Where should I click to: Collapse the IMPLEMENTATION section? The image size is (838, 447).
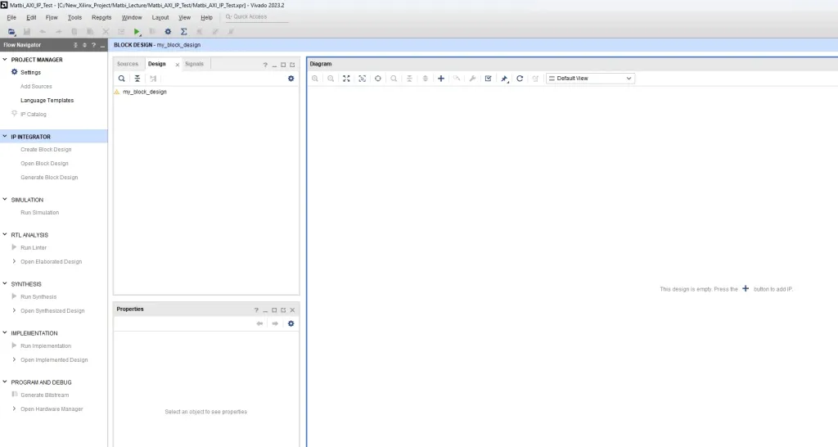click(5, 332)
